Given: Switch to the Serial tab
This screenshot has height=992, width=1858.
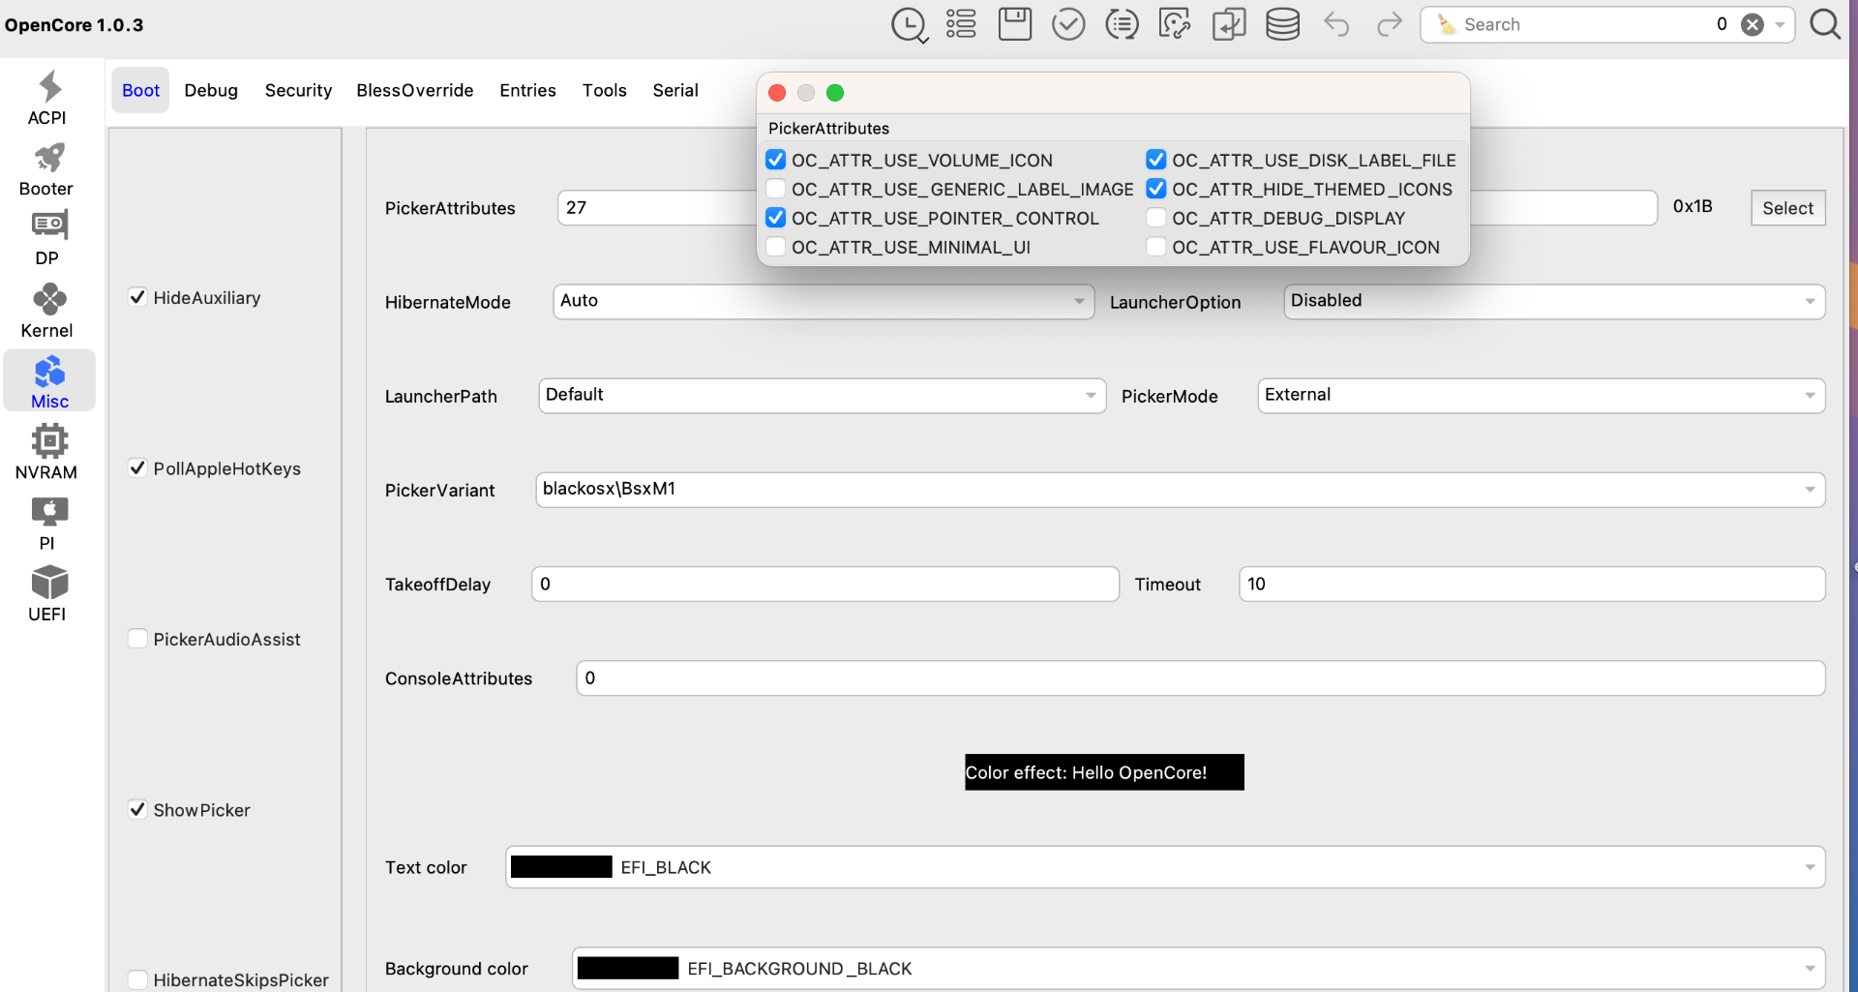Looking at the screenshot, I should point(674,90).
